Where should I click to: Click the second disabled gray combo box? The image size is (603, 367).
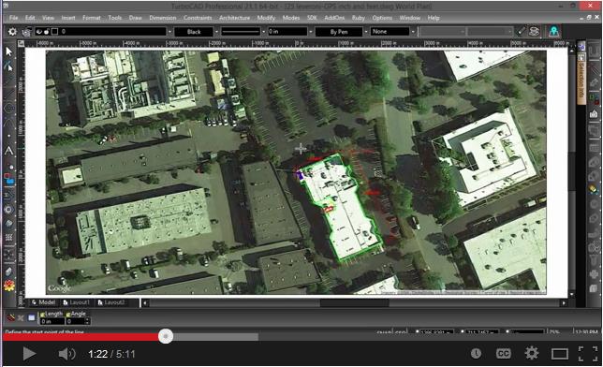[x=490, y=32]
